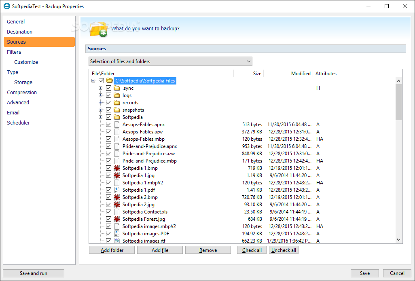415x281 pixels.
Task: Click the Softpedia 1.bmp image icon
Action: (117, 168)
